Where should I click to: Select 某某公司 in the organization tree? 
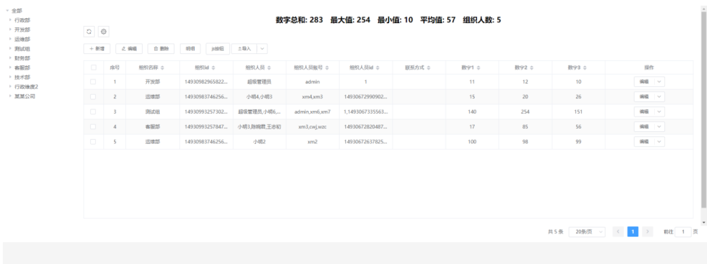[25, 96]
